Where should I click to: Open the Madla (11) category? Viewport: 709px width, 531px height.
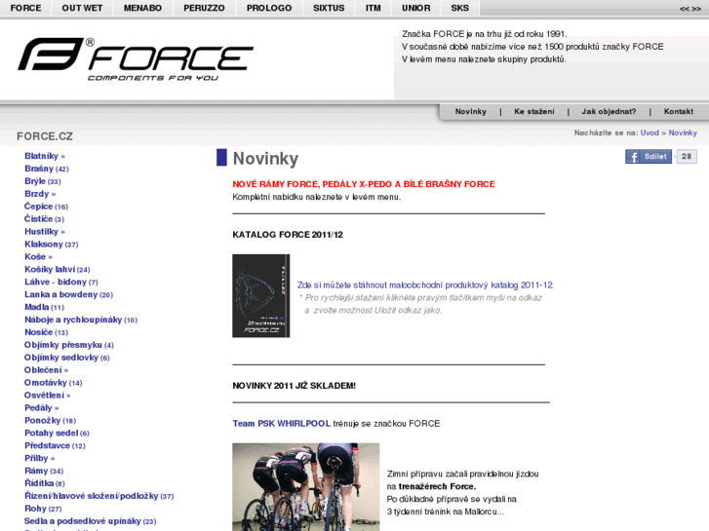(44, 307)
